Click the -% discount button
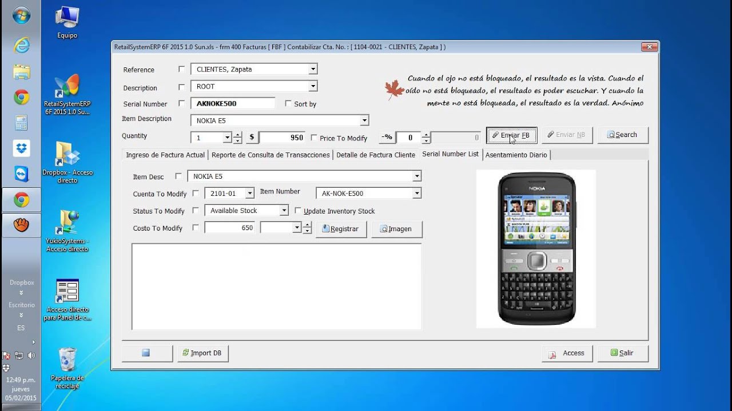Viewport: 732px width, 411px height. [x=387, y=137]
